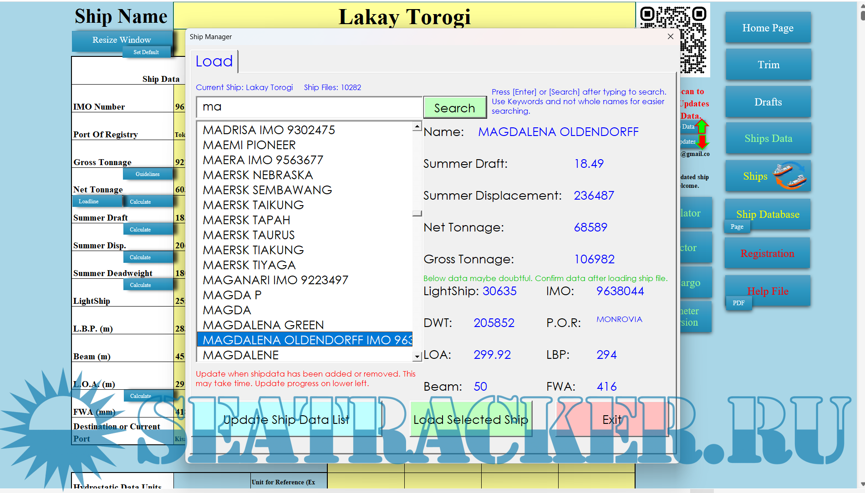Open the Load tab

pyautogui.click(x=214, y=61)
